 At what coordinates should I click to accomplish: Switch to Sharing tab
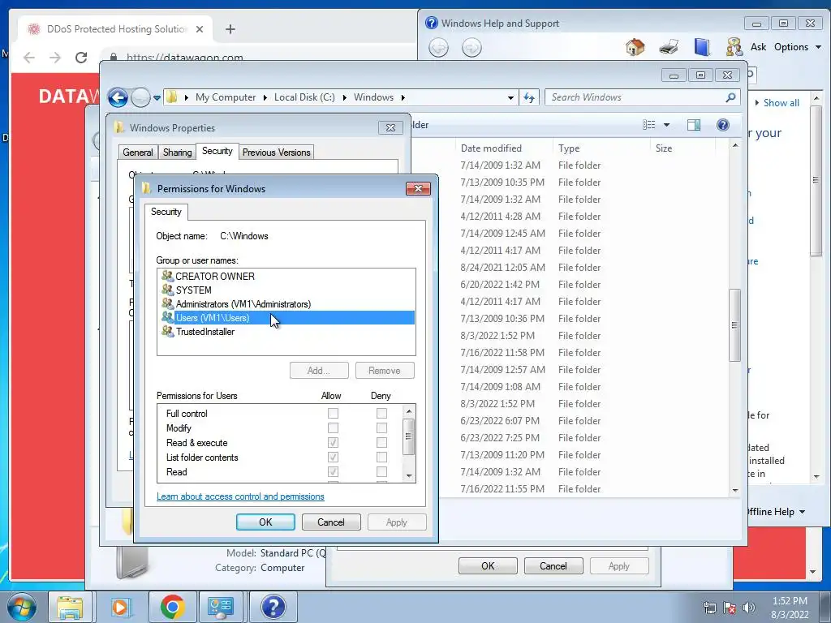177,152
